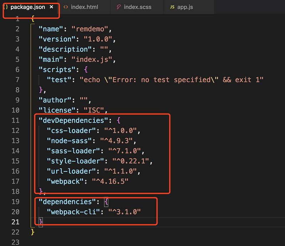Click line number 6 in the gutter

tap(17, 69)
